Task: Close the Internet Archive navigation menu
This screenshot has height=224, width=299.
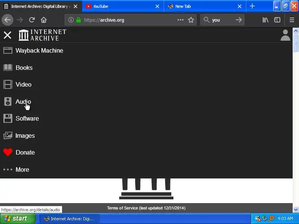Action: pos(7,35)
